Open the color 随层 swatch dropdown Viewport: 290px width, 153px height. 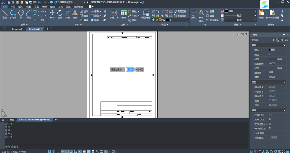[x=239, y=11]
